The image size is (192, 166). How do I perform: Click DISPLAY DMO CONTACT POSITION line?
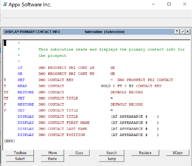click(88, 135)
